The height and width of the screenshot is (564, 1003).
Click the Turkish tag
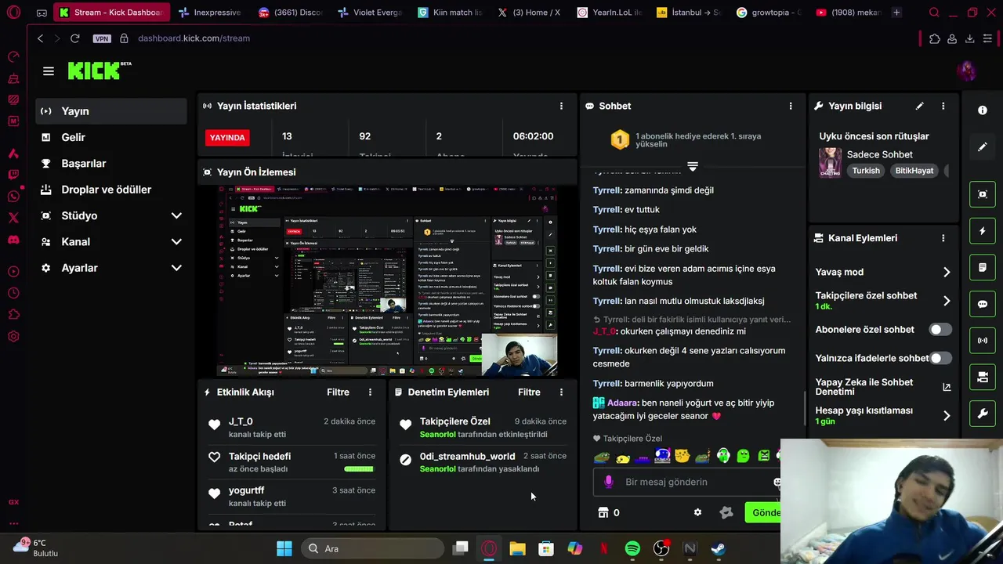(x=866, y=170)
